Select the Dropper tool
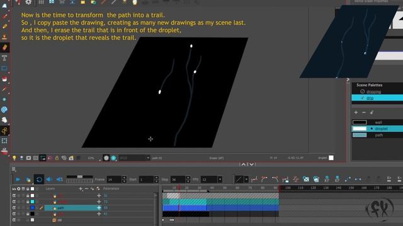The image size is (403, 226). point(4,89)
